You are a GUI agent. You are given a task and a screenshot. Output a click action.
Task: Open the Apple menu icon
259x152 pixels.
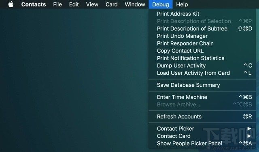(11, 4)
